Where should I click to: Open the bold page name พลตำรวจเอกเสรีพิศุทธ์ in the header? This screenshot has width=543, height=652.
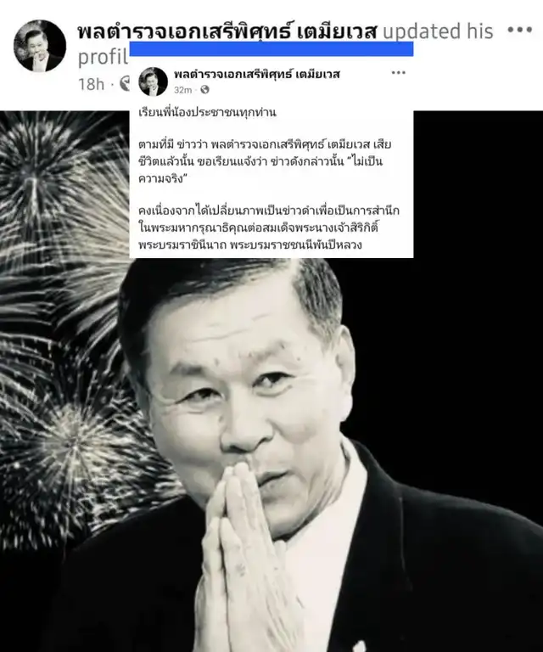(x=227, y=31)
